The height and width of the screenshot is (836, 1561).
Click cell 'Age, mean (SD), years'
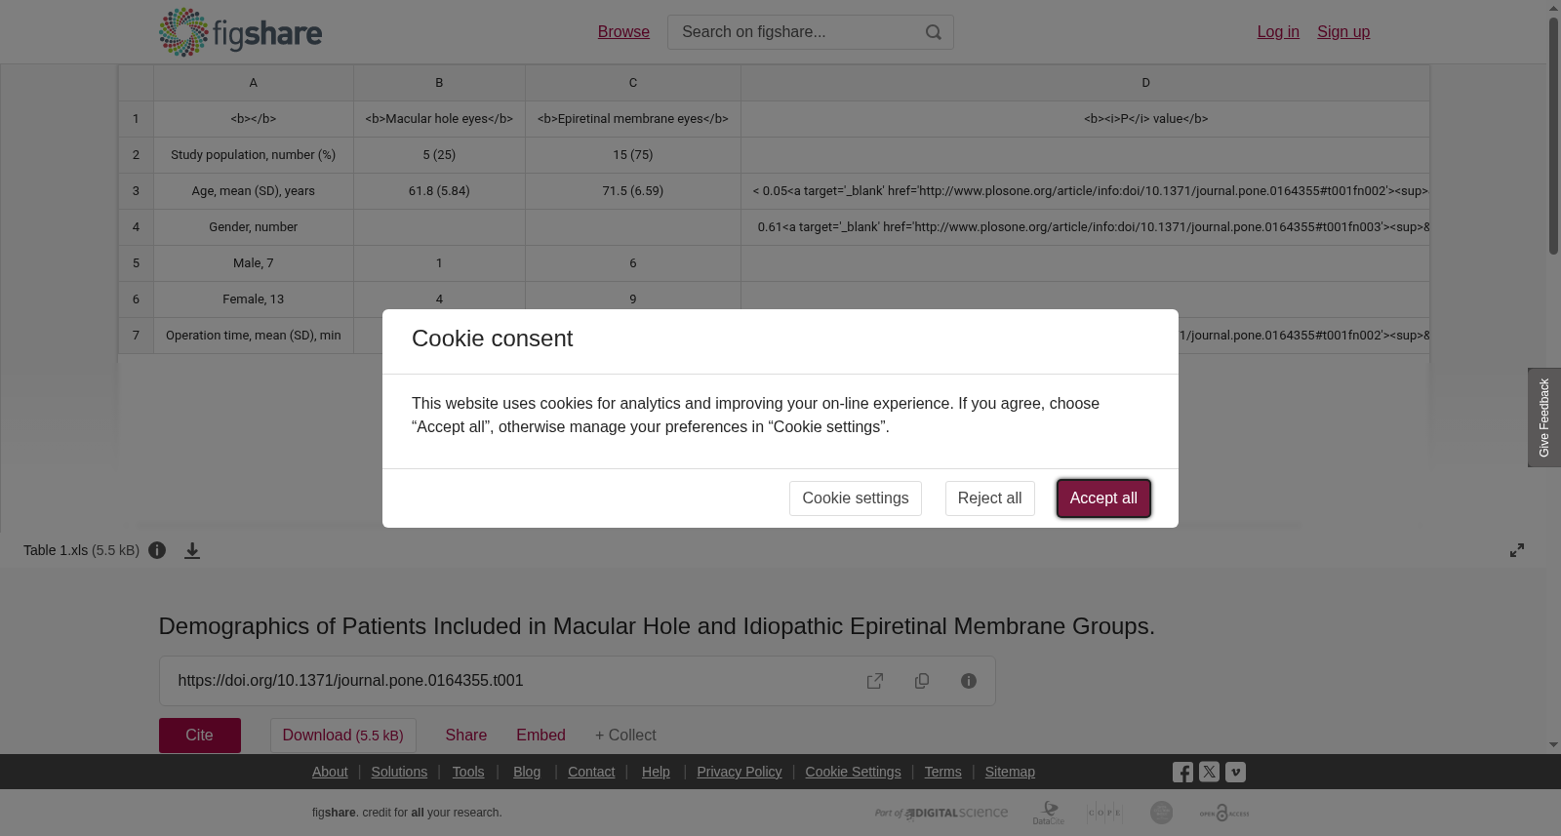[x=254, y=191]
